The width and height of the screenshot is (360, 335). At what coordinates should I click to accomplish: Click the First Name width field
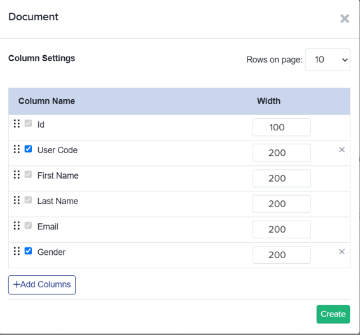282,178
